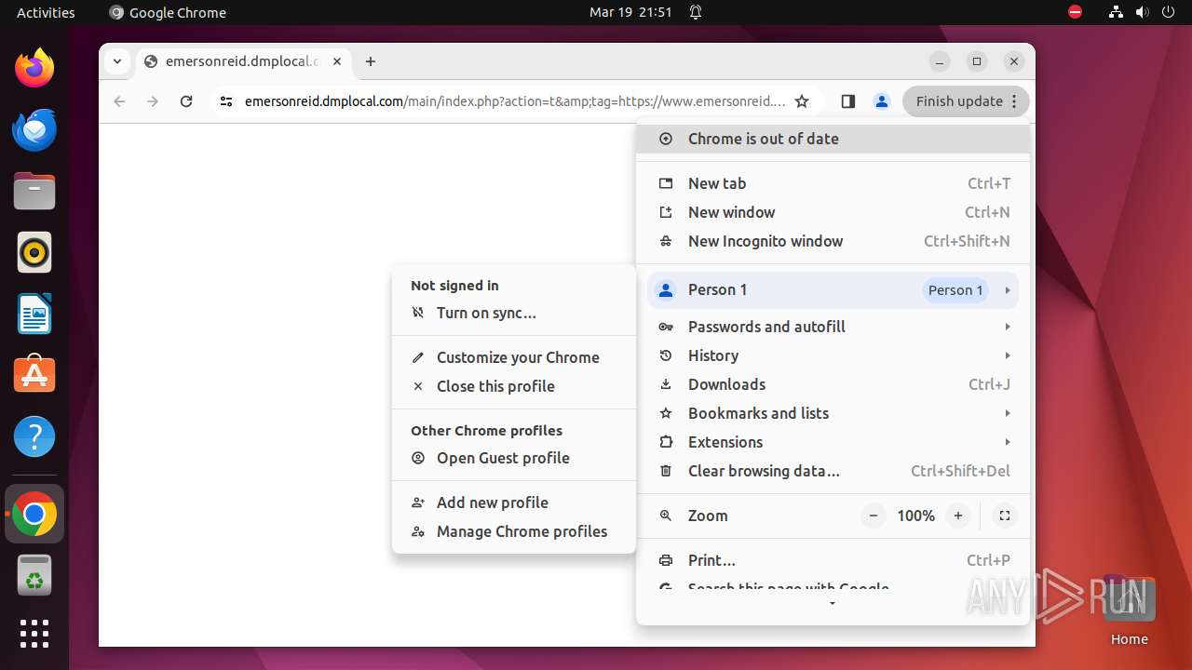The width and height of the screenshot is (1192, 670).
Task: Open Rhythmbox music player in dock
Action: point(34,252)
